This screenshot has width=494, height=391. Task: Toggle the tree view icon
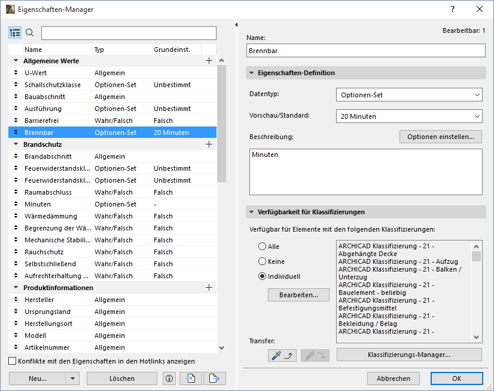(x=15, y=33)
